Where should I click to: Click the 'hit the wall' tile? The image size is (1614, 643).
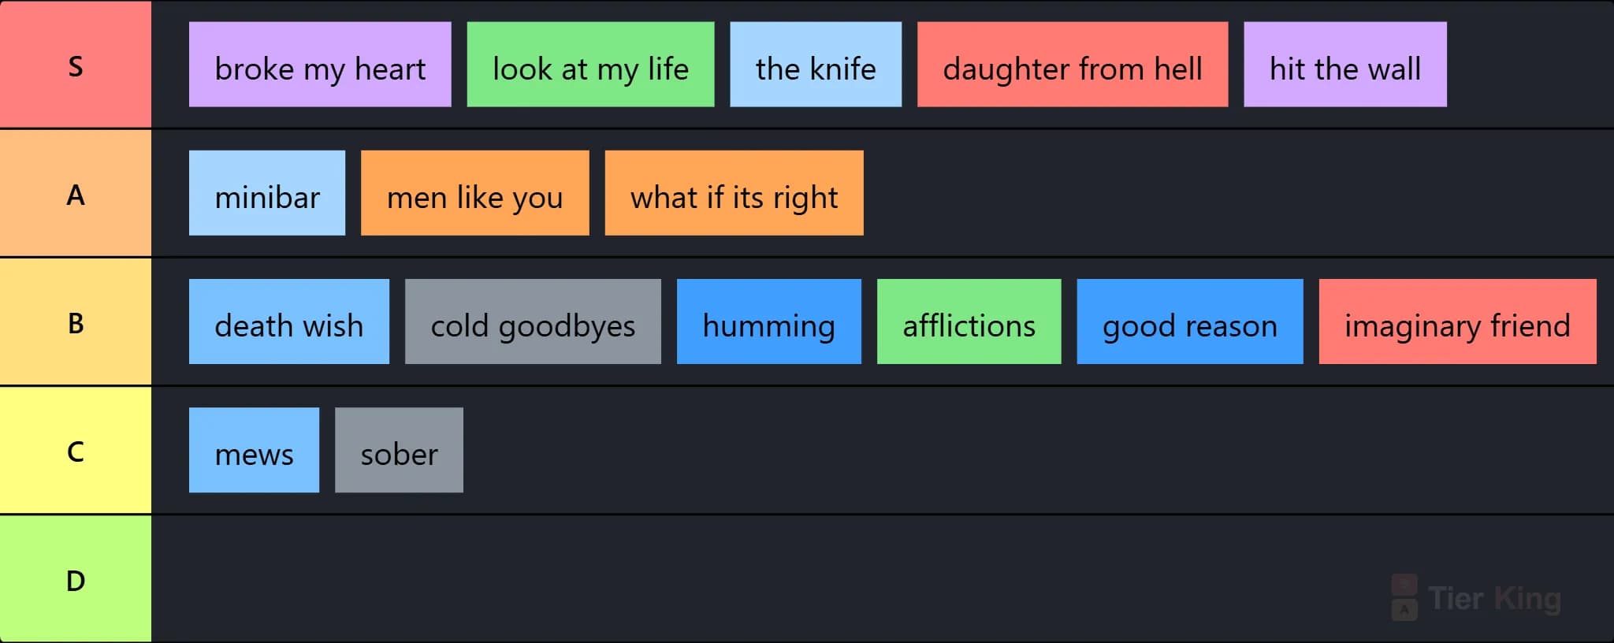click(x=1345, y=65)
